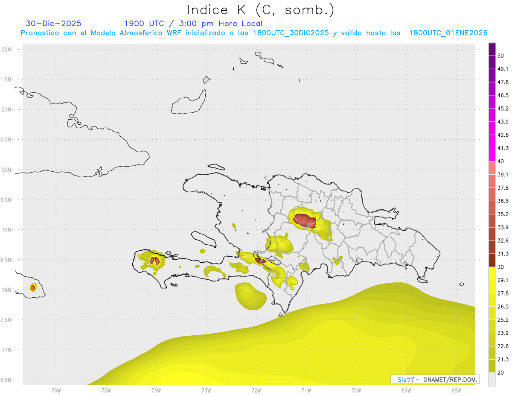This screenshot has width=512, height=396.
Task: Click the "21N" latitude axis label
Action: [x=7, y=110]
